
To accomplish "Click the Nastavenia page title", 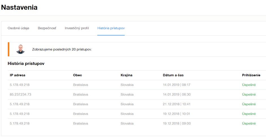I will [19, 8].
